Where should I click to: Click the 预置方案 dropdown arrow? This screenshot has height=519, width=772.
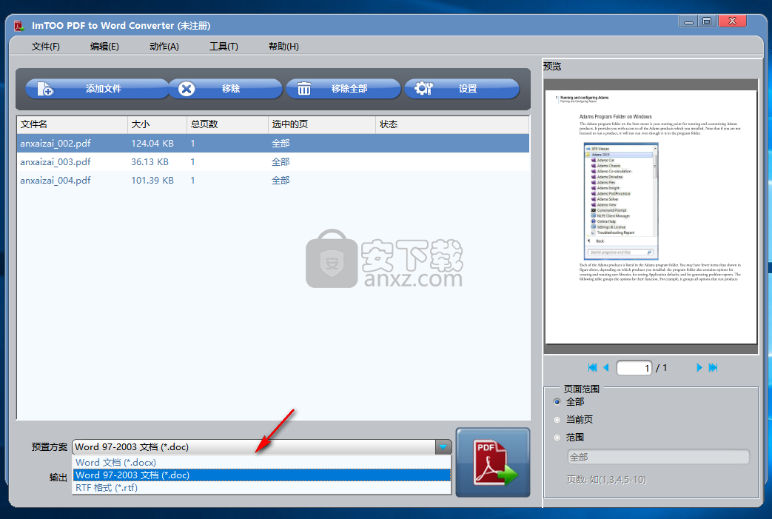[443, 446]
